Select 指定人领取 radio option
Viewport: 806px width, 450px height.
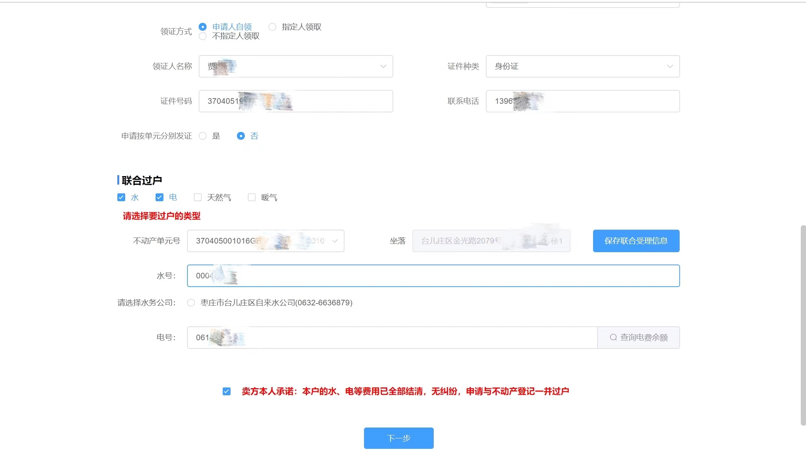pyautogui.click(x=273, y=27)
